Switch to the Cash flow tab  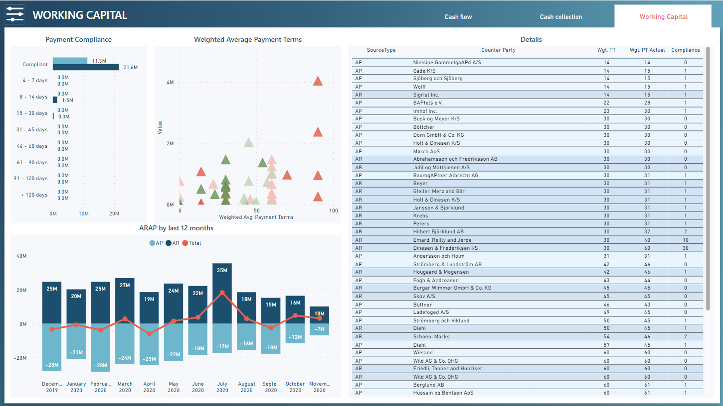pos(458,17)
